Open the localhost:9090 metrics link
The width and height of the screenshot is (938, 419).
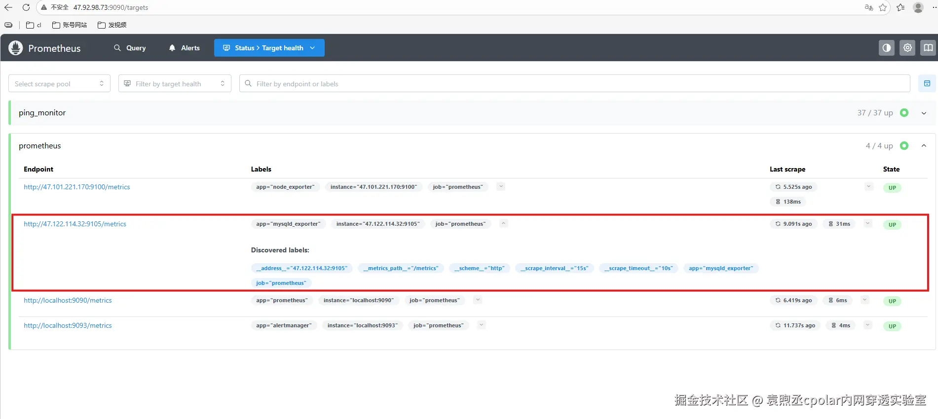click(x=68, y=300)
